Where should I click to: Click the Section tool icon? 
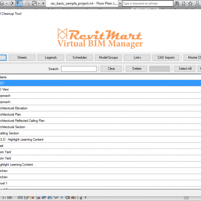11,4
